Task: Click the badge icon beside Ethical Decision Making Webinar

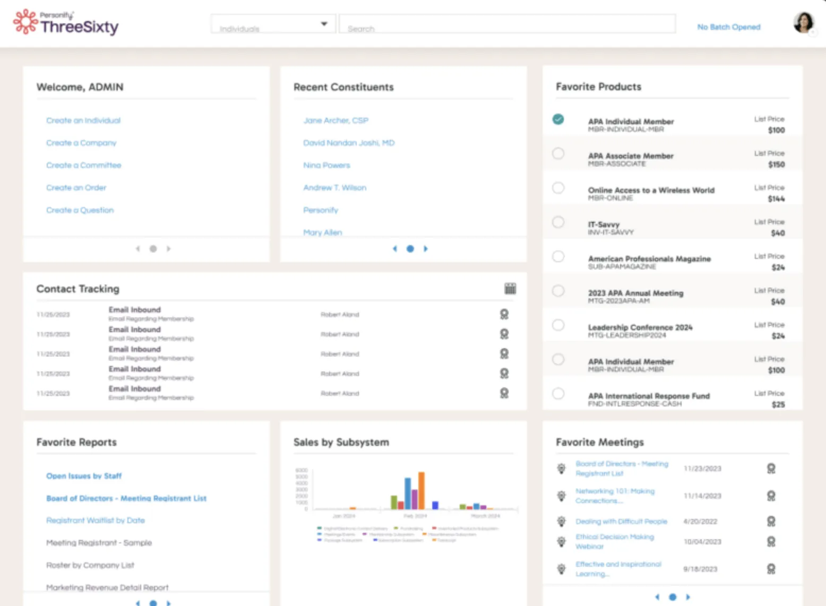Action: (561, 541)
